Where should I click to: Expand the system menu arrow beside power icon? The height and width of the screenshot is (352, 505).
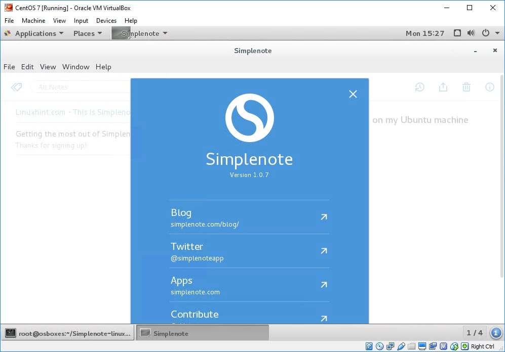pyautogui.click(x=497, y=33)
